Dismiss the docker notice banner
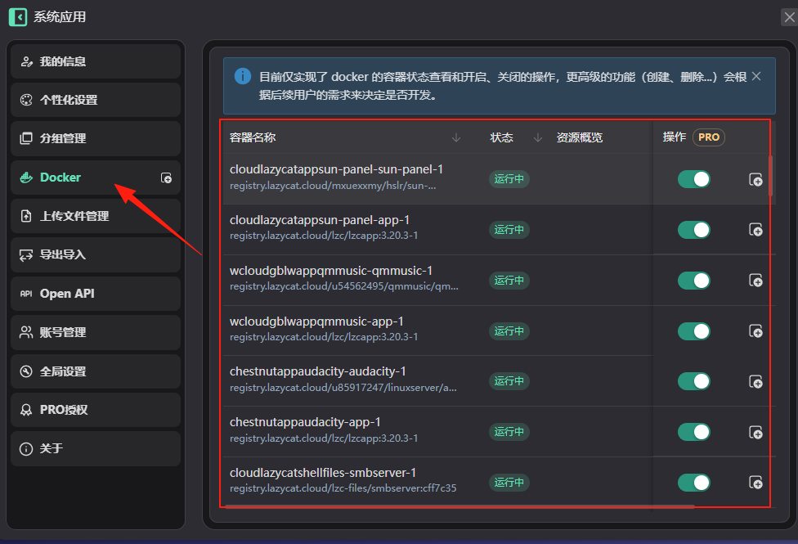Viewport: 798px width, 544px height. [756, 76]
